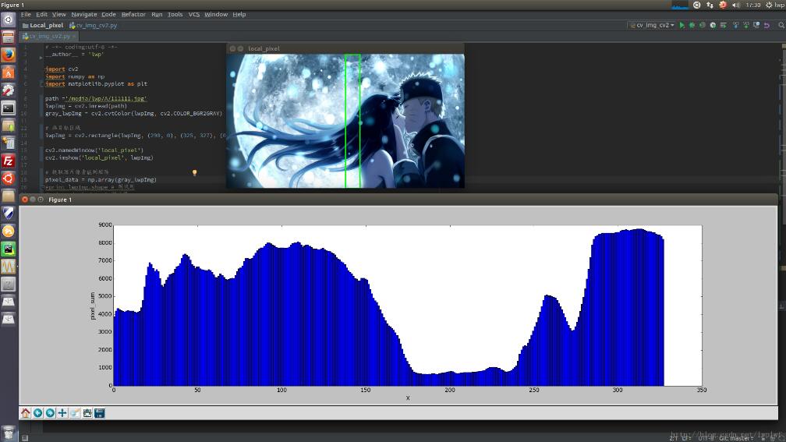Close the cv_img_cv2.py editor tab
Image resolution: width=786 pixels, height=442 pixels.
click(74, 36)
